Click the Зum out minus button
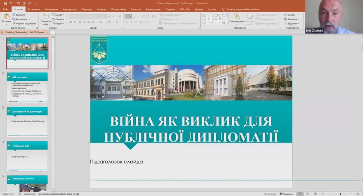The image size is (363, 196). coord(329,194)
